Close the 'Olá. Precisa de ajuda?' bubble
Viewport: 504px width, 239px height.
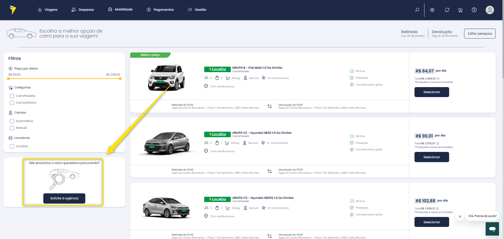point(460,216)
